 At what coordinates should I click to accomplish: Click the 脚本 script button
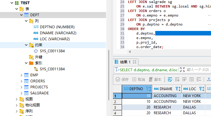click(x=155, y=79)
